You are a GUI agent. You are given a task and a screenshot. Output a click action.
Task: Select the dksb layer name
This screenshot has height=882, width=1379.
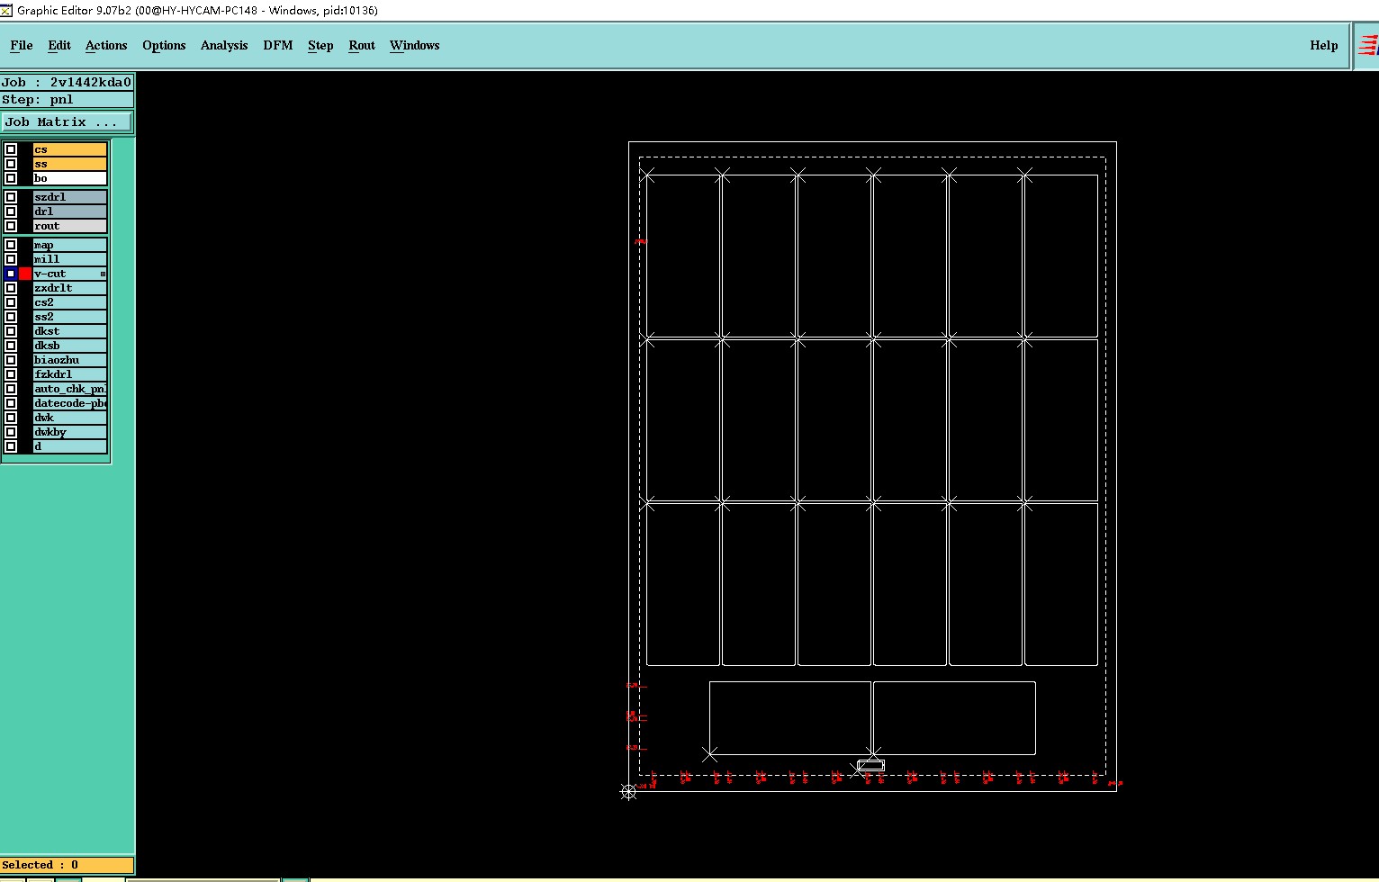[x=70, y=346]
